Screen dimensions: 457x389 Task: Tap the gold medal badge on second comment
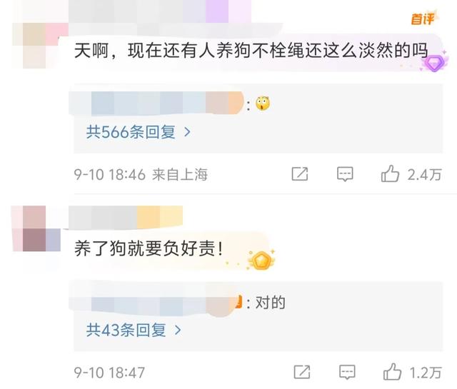click(261, 261)
